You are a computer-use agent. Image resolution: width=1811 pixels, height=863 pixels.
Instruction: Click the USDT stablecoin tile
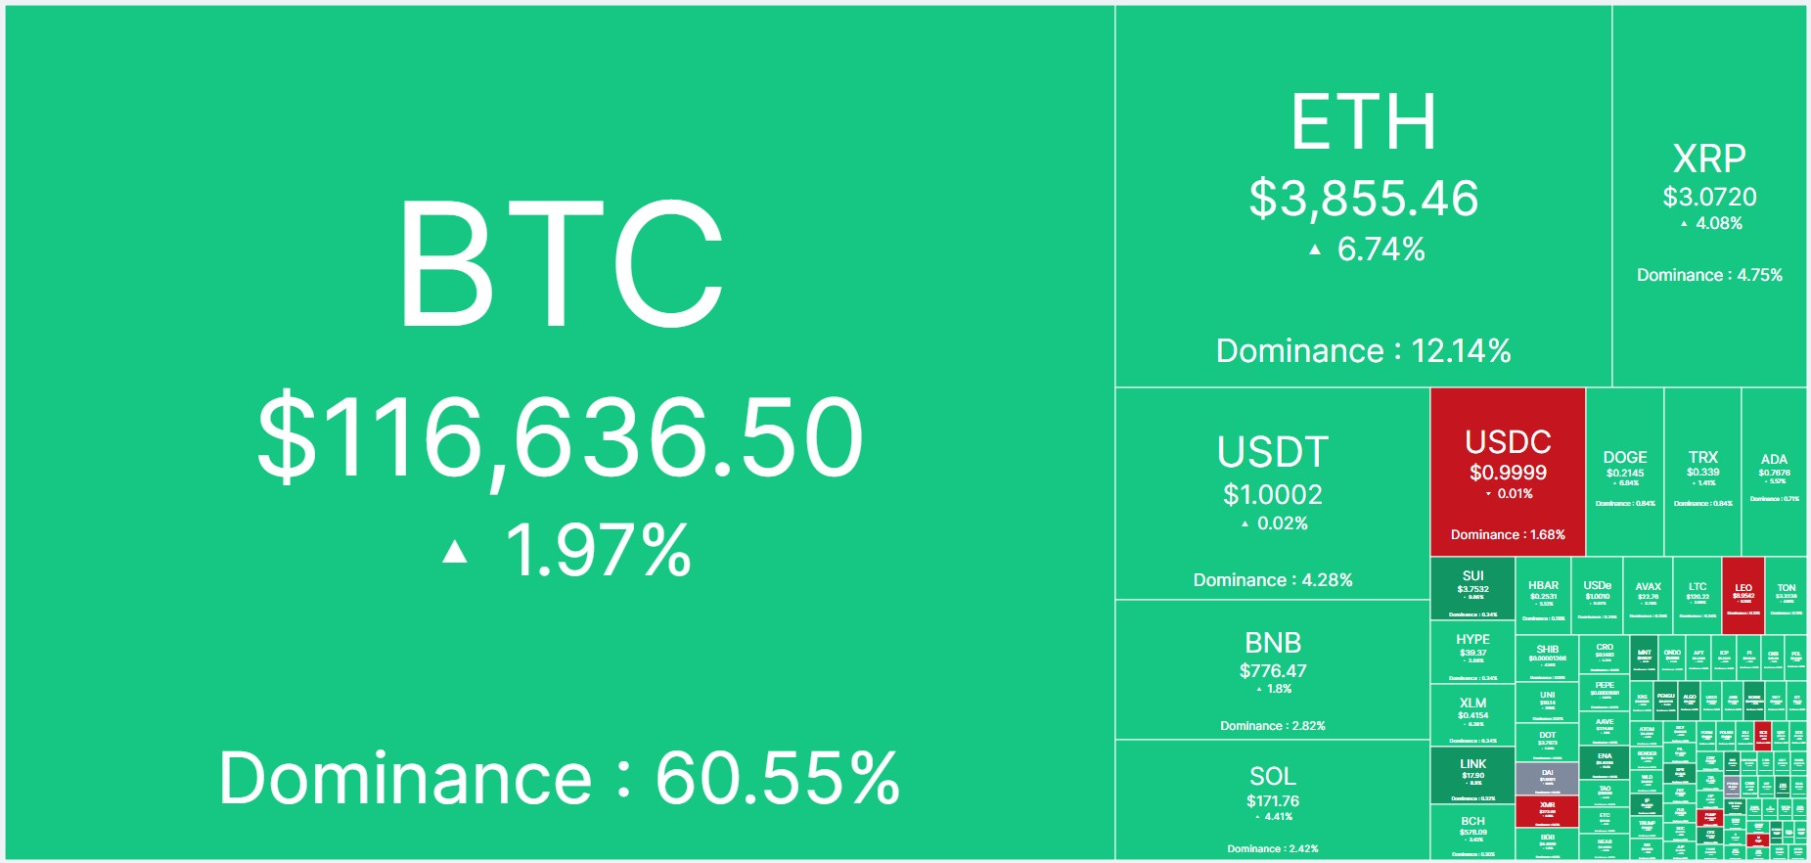click(x=1272, y=493)
